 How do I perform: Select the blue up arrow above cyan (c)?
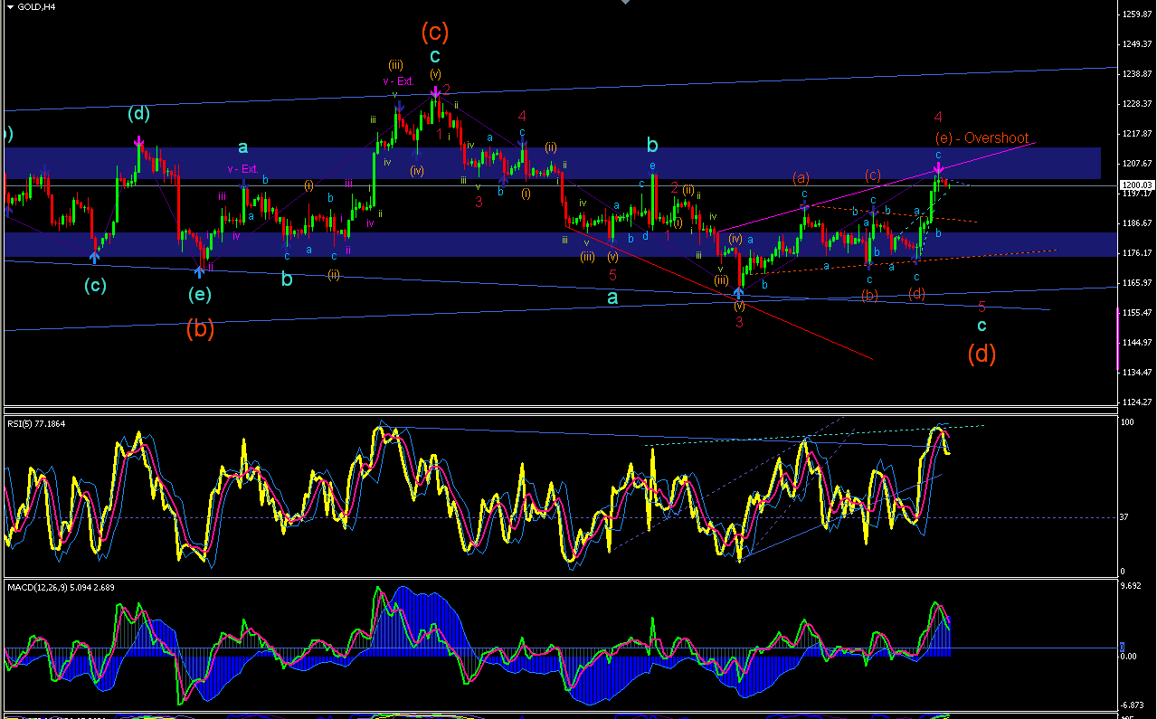click(x=94, y=258)
